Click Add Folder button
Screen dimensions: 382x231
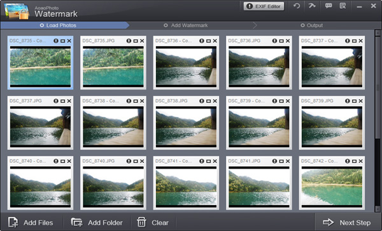pyautogui.click(x=97, y=223)
